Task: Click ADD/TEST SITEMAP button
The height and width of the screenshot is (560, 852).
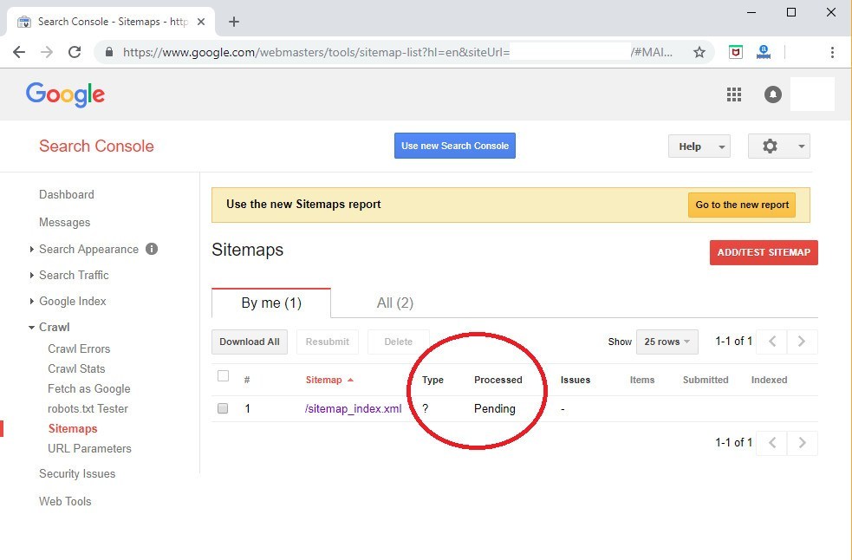Action: tap(764, 252)
